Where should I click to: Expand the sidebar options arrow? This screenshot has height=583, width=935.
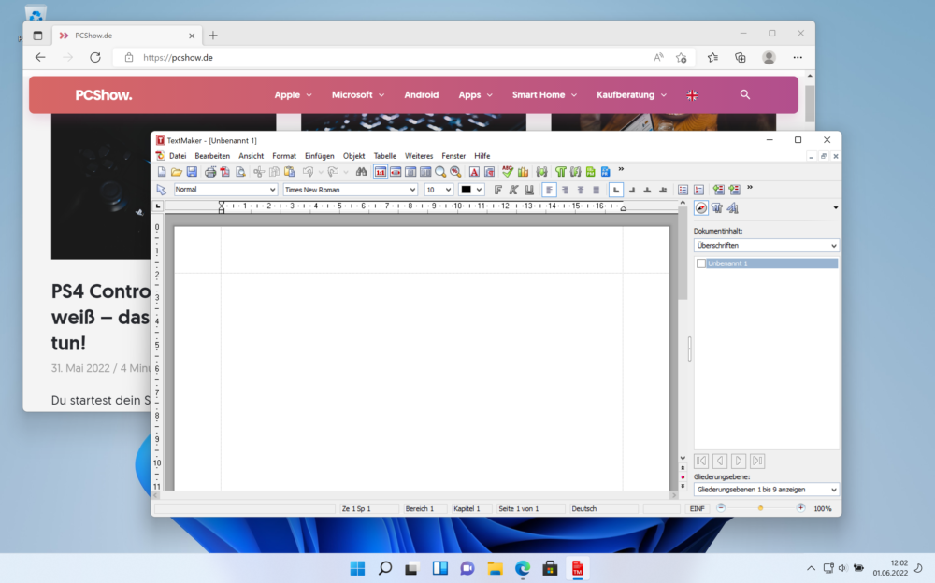835,208
